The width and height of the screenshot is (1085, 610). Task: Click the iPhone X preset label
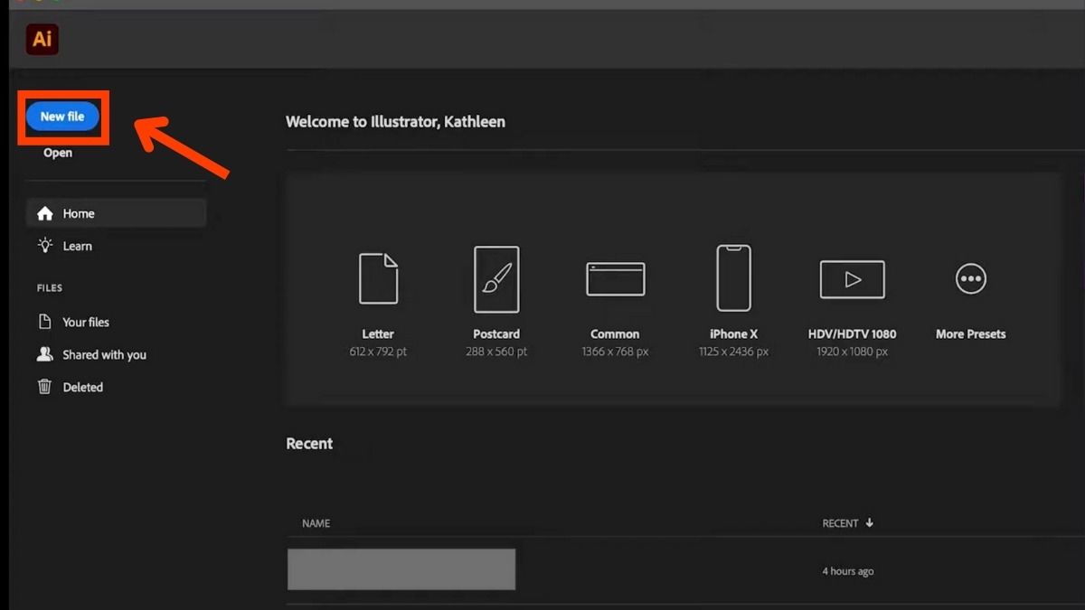point(733,333)
